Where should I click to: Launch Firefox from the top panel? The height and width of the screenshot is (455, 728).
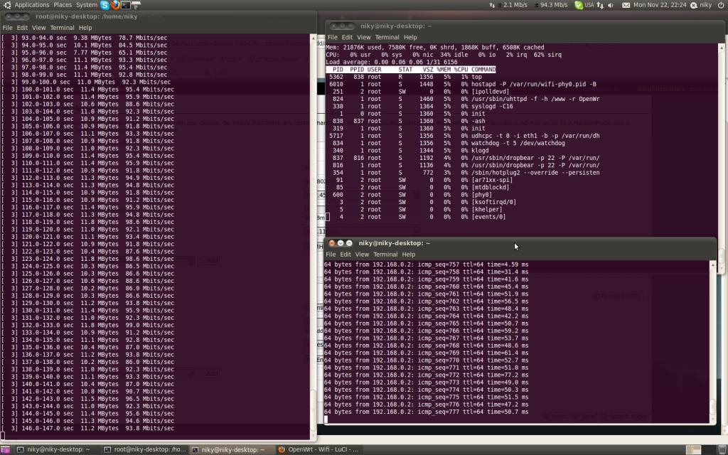[114, 5]
